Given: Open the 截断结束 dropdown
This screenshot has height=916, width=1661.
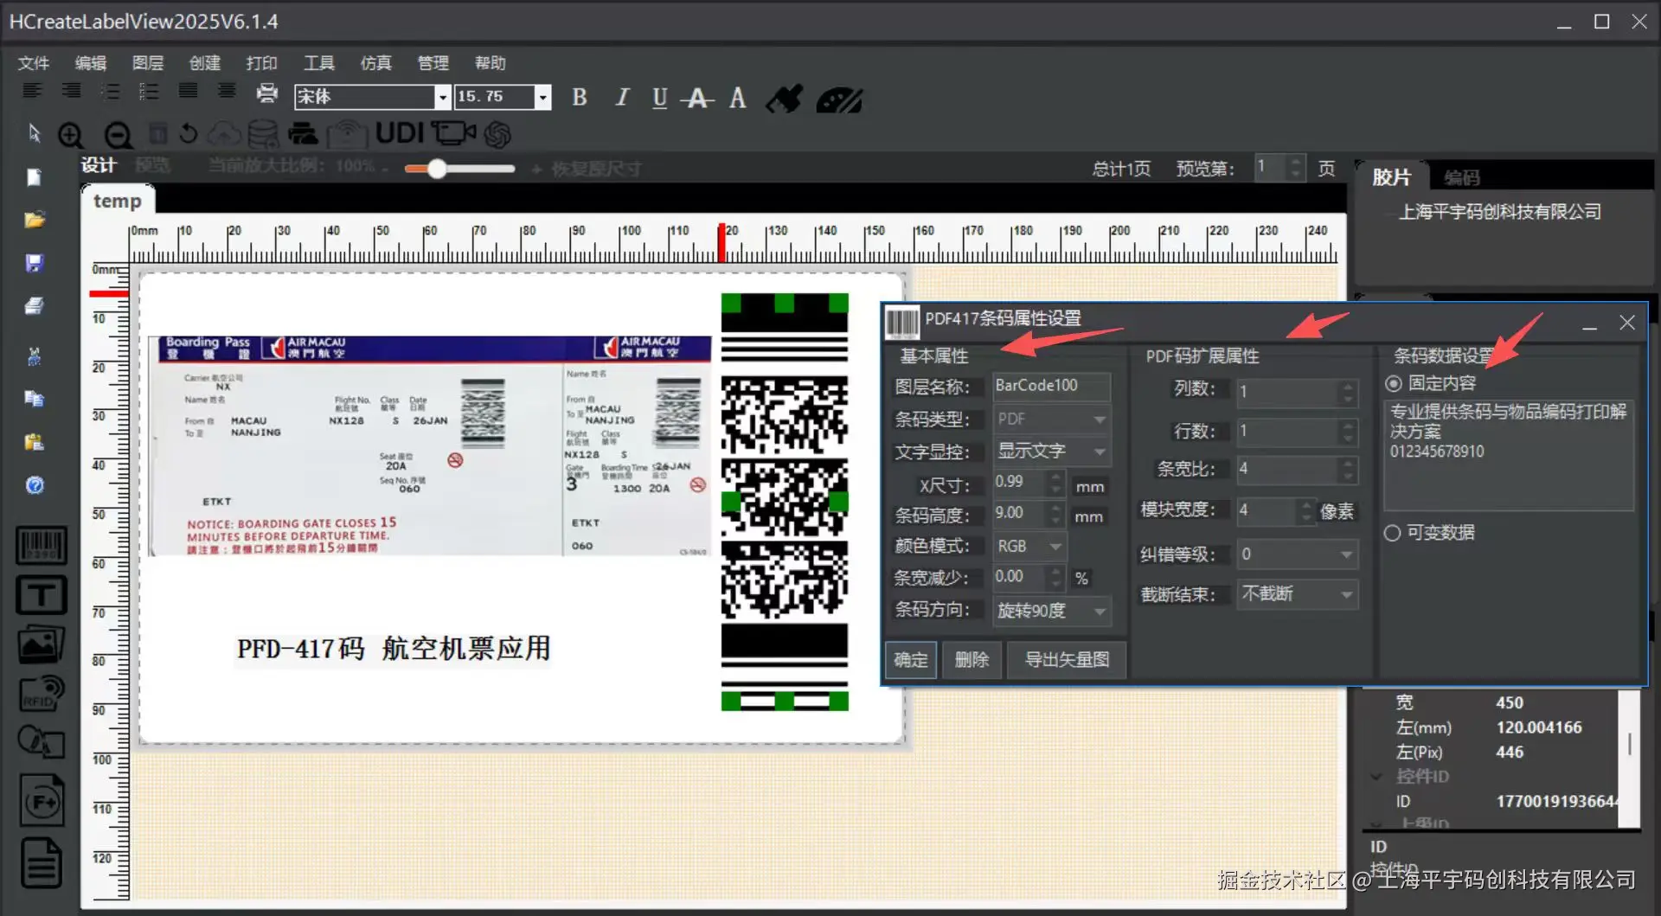Looking at the screenshot, I should pyautogui.click(x=1297, y=594).
